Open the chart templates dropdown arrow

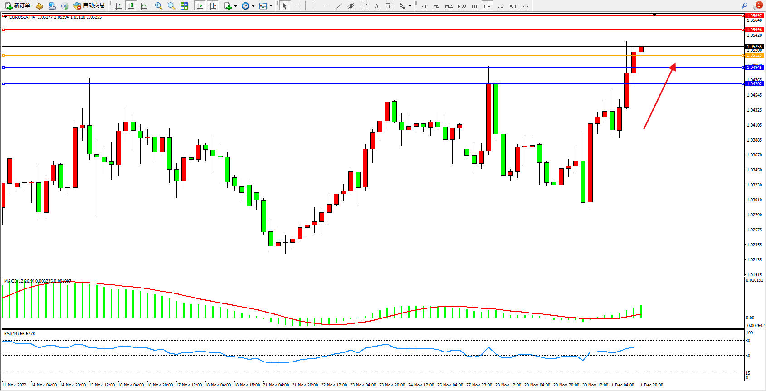271,6
